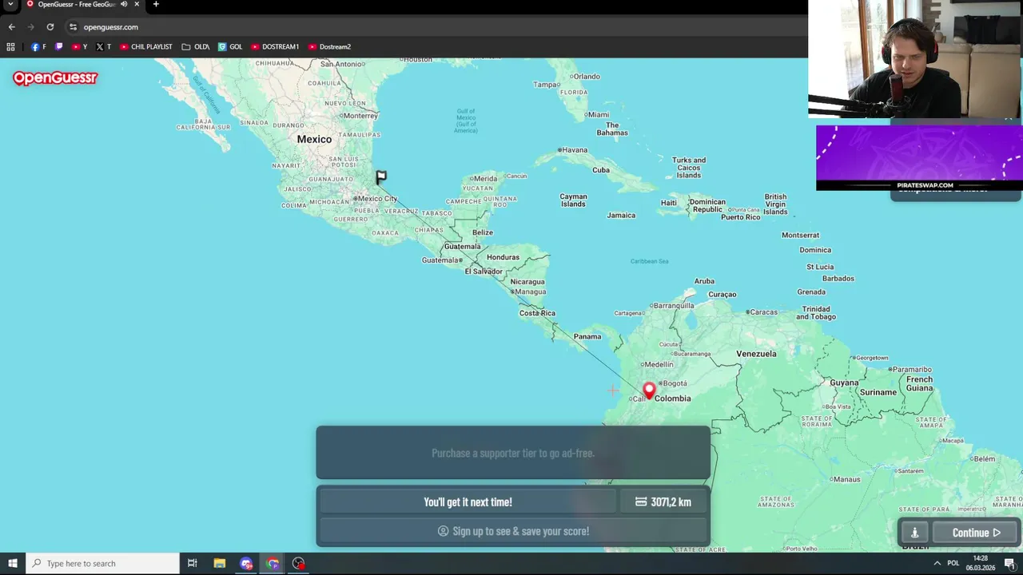Click the POL language indicator
This screenshot has height=575, width=1023.
click(953, 563)
